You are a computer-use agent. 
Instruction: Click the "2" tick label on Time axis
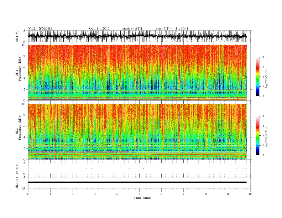tap(73, 194)
